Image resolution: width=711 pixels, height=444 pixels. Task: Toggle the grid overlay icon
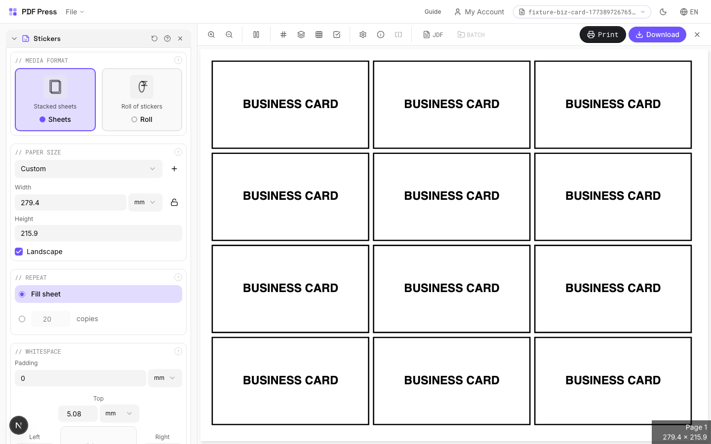click(283, 35)
